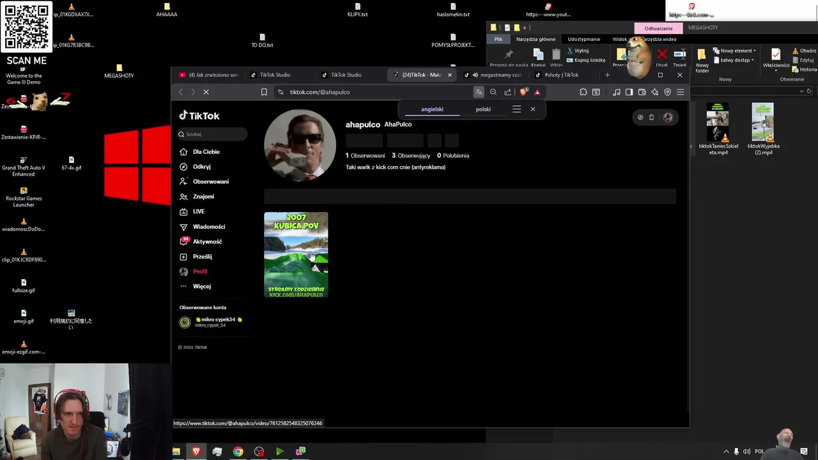Click Wytnij in Explorer ribbon

pos(577,51)
